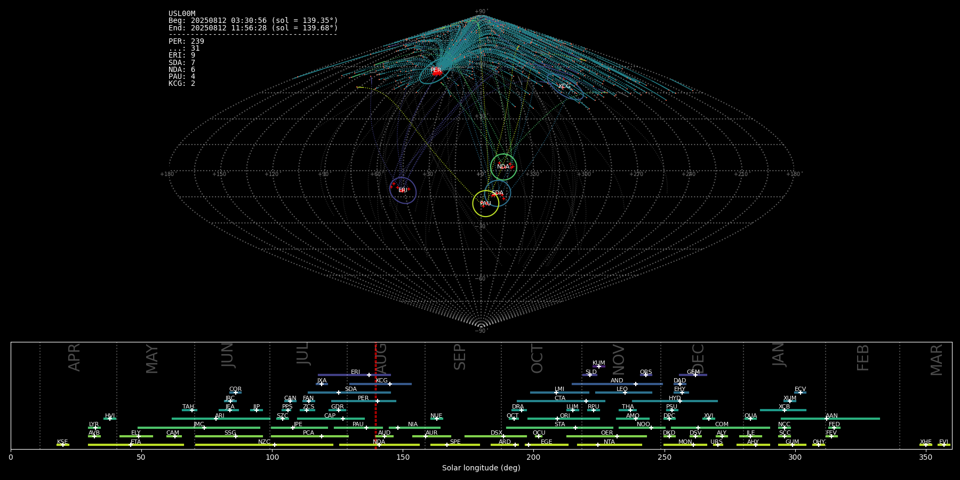Select the QUA shower bar in timeline

(x=751, y=419)
